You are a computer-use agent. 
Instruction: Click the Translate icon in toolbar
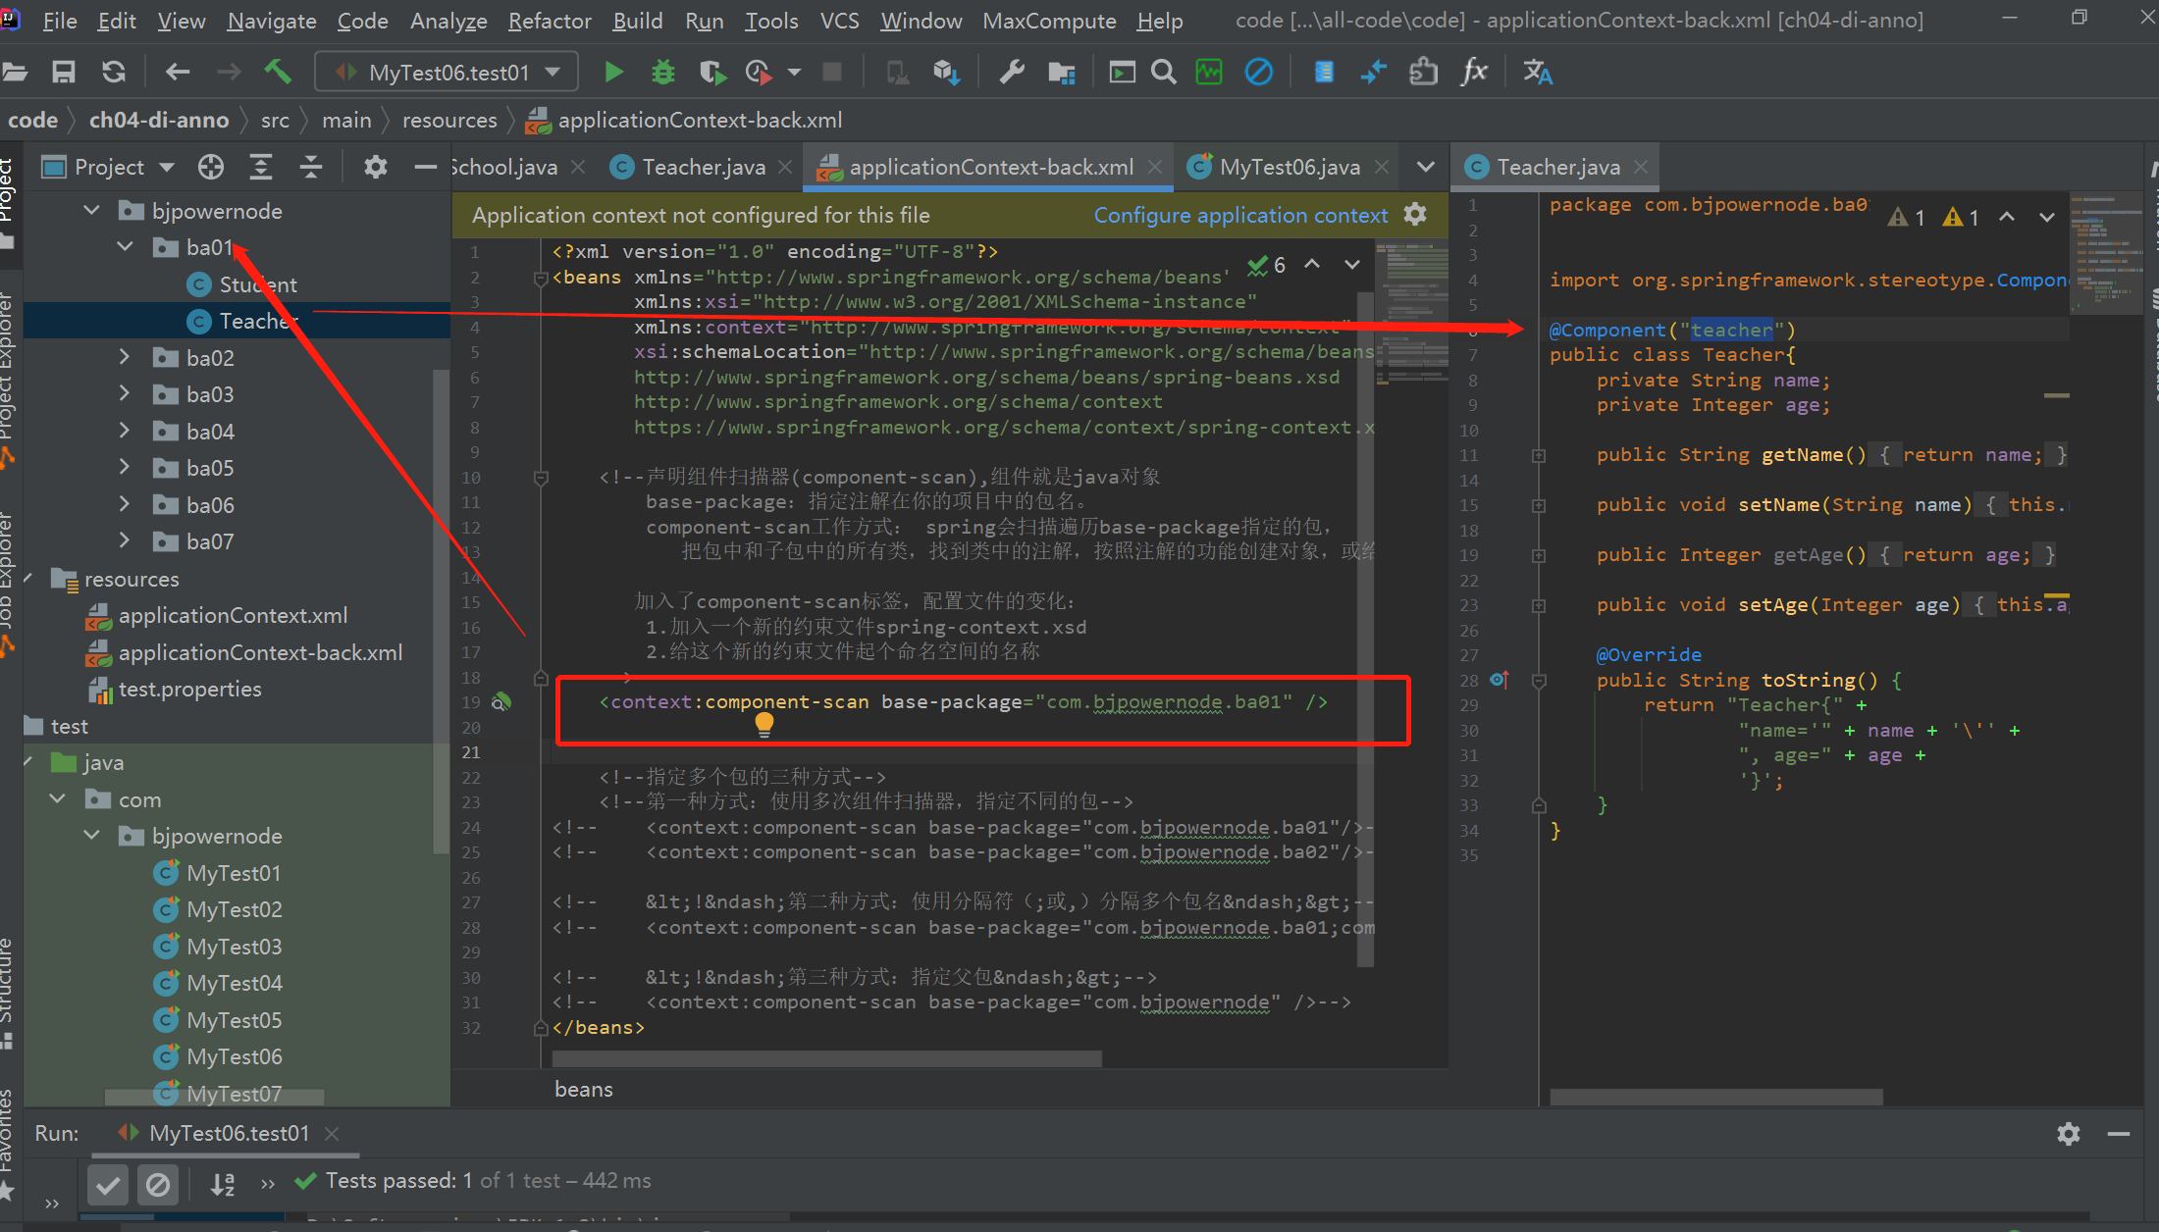click(x=1537, y=72)
